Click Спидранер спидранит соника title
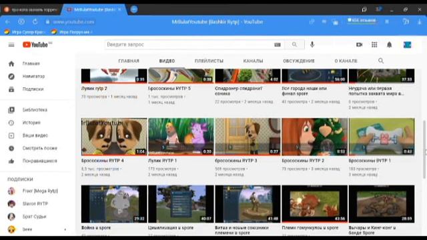Screen dimensions: 427x240 [x=239, y=91]
